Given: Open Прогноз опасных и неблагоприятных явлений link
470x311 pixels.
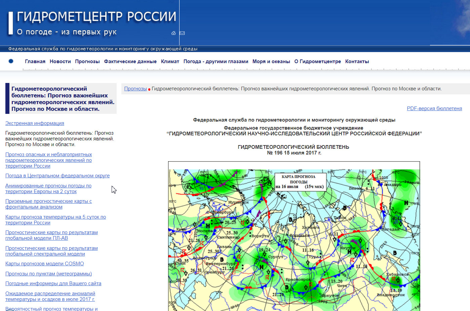Looking at the screenshot, I should click(x=48, y=160).
